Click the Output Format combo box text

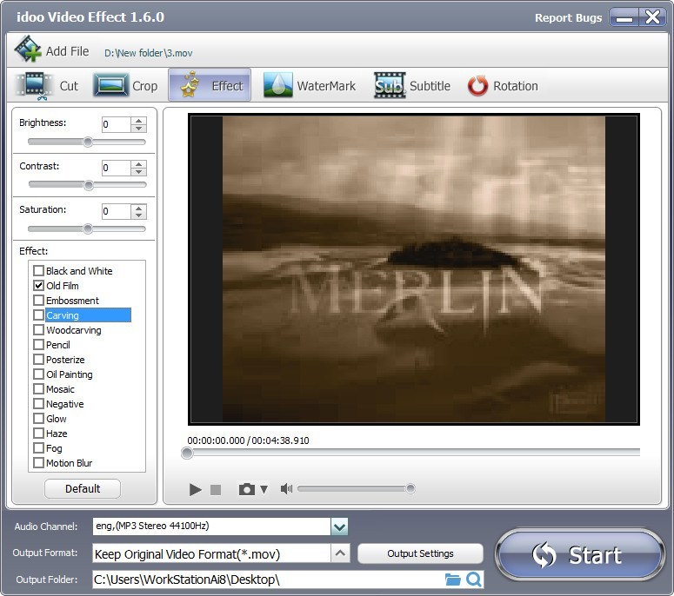point(212,553)
